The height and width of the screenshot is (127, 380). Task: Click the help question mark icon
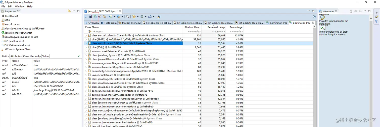pos(314,17)
